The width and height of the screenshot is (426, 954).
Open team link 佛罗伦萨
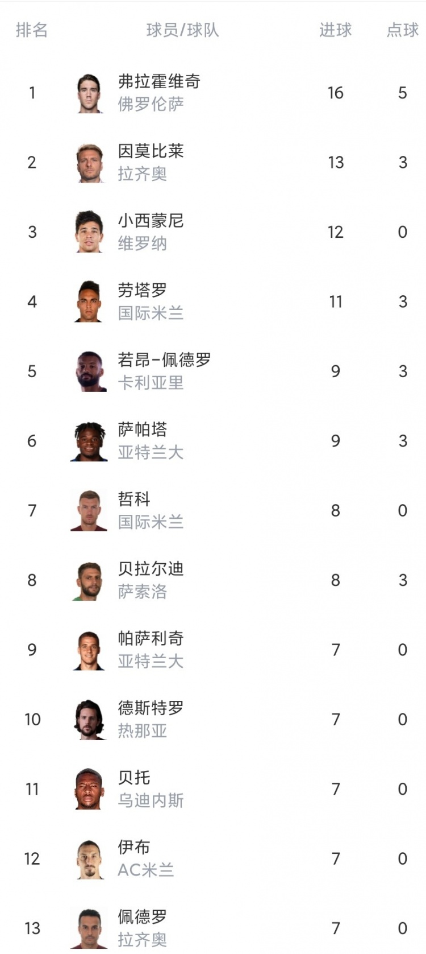151,104
